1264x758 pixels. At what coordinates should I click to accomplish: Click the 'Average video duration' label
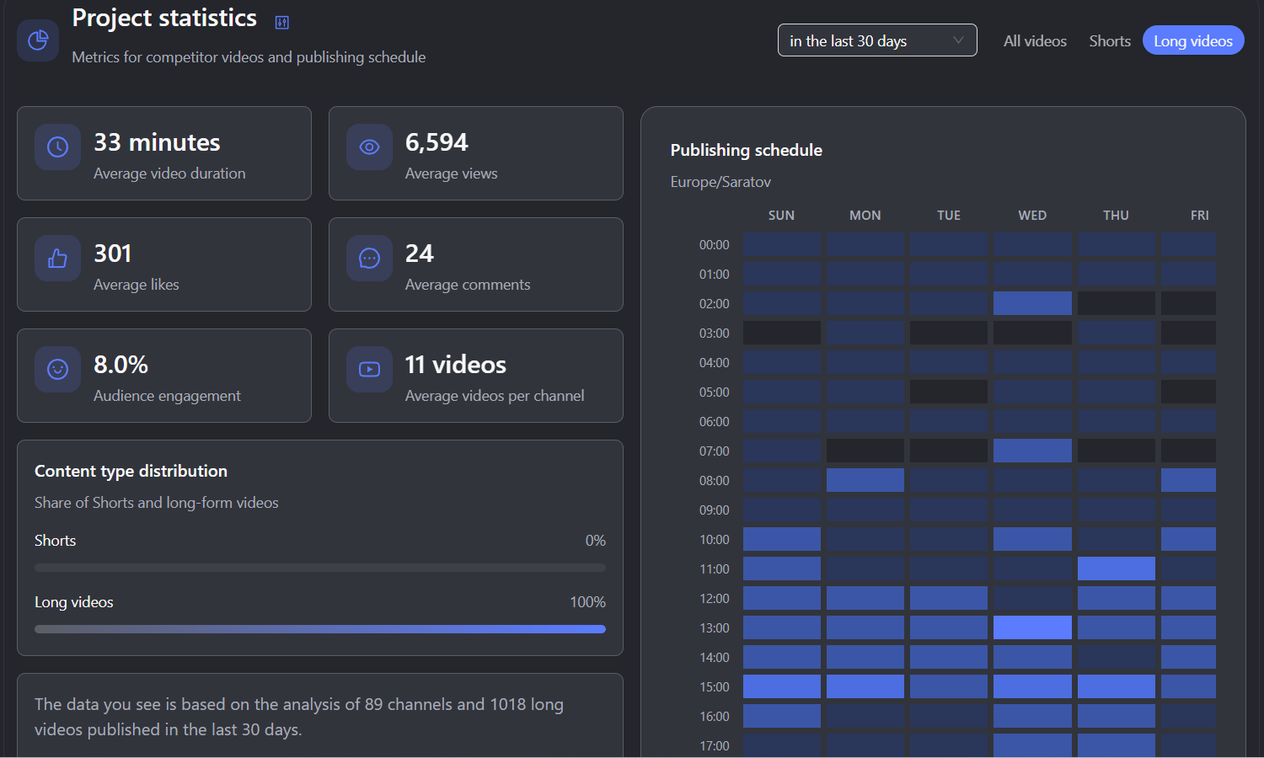169,173
